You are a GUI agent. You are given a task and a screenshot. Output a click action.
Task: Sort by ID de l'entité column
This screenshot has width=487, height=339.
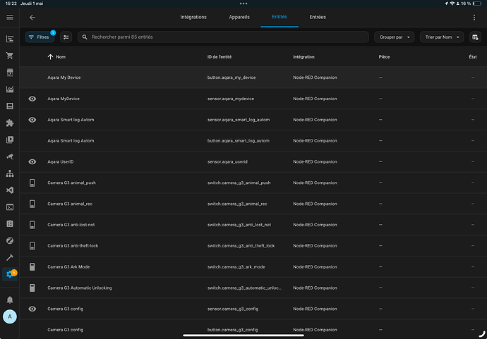(220, 57)
